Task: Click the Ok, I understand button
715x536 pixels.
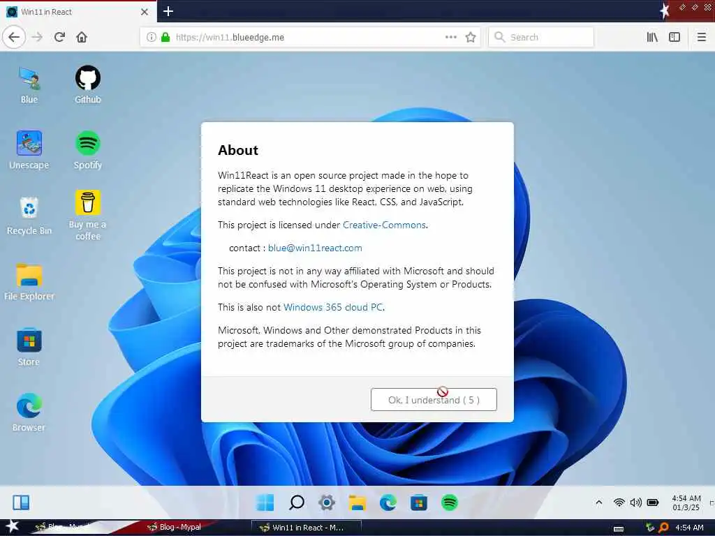Action: 434,400
